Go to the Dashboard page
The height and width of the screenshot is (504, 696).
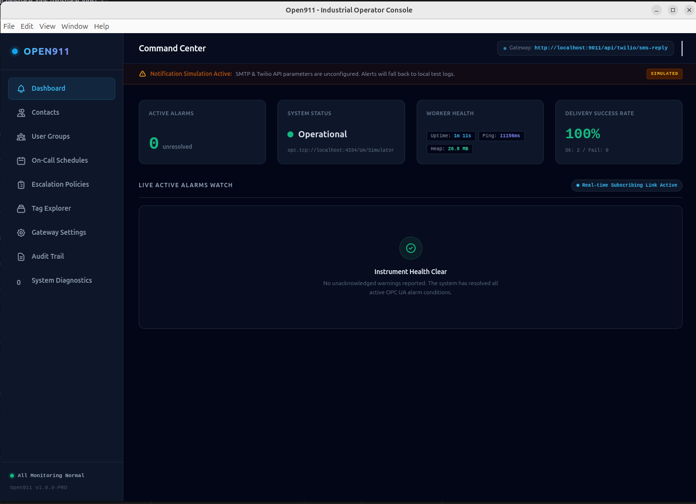pyautogui.click(x=61, y=89)
